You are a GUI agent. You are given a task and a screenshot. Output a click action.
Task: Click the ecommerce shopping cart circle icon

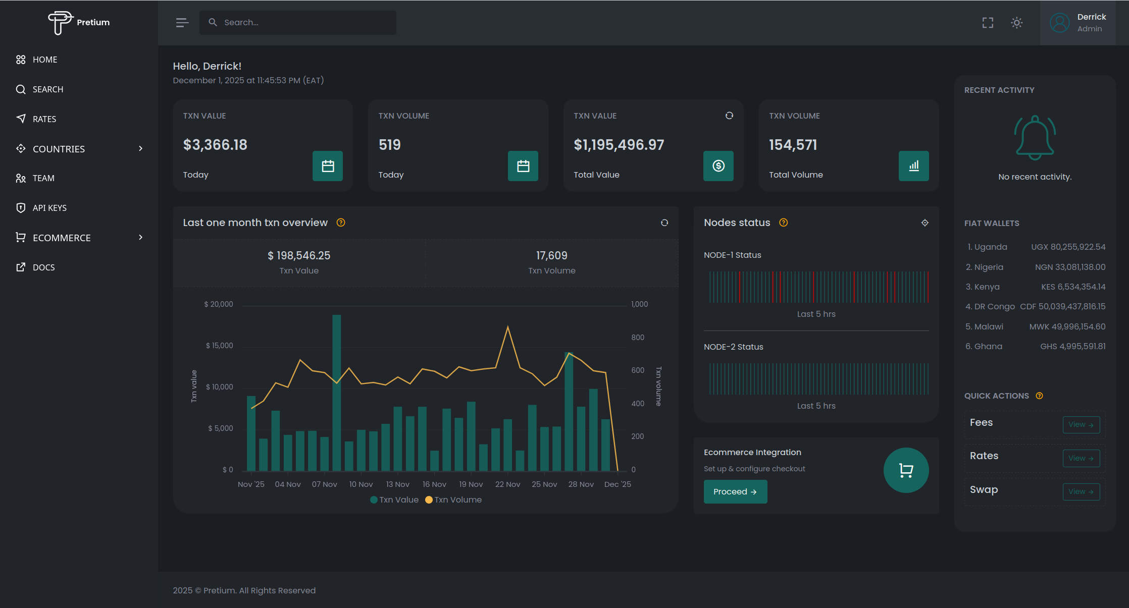906,470
